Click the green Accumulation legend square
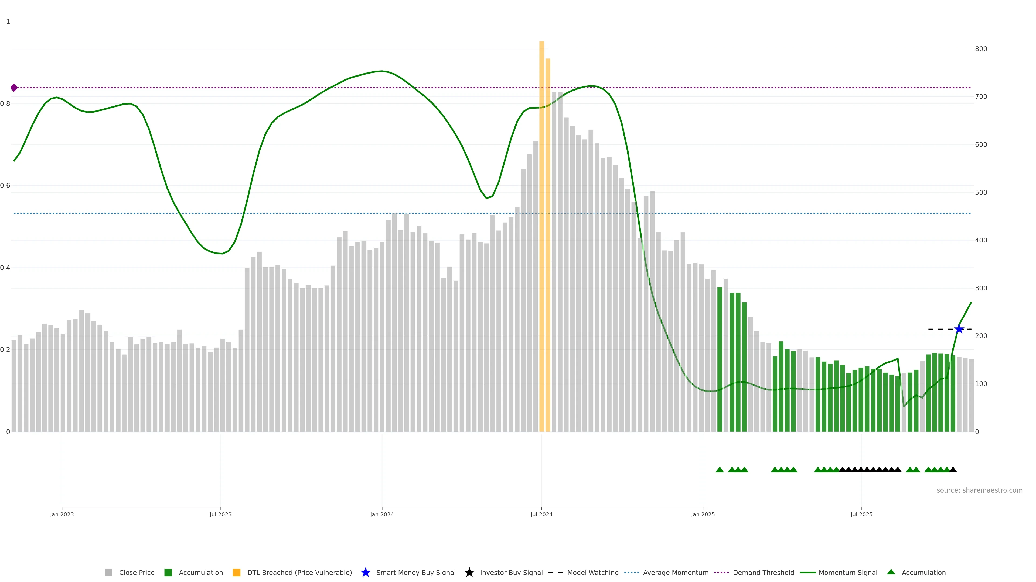 click(168, 572)
